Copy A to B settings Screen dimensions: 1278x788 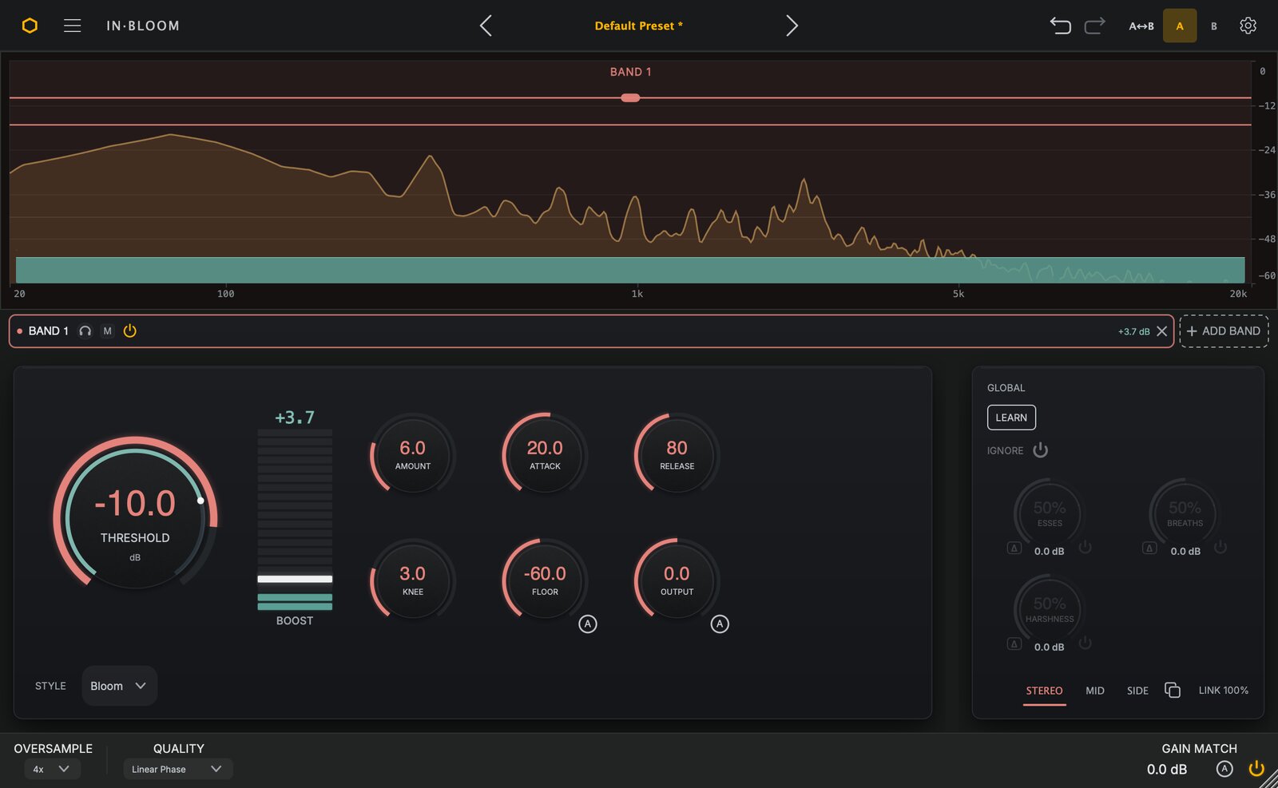(x=1141, y=26)
